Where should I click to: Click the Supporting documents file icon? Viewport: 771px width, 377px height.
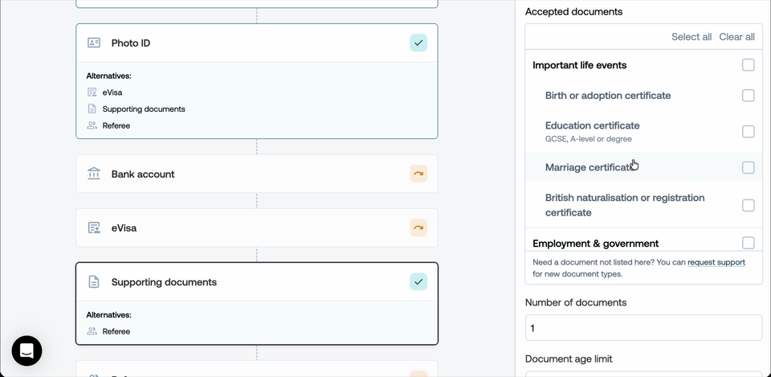click(x=94, y=282)
